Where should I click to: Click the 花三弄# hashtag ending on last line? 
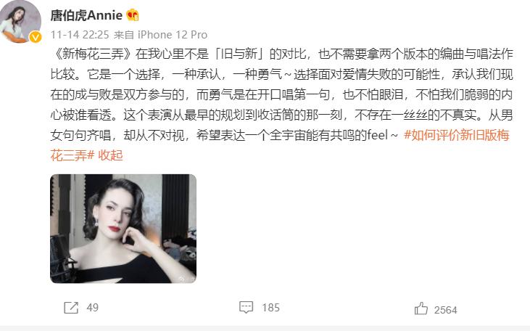pos(73,155)
